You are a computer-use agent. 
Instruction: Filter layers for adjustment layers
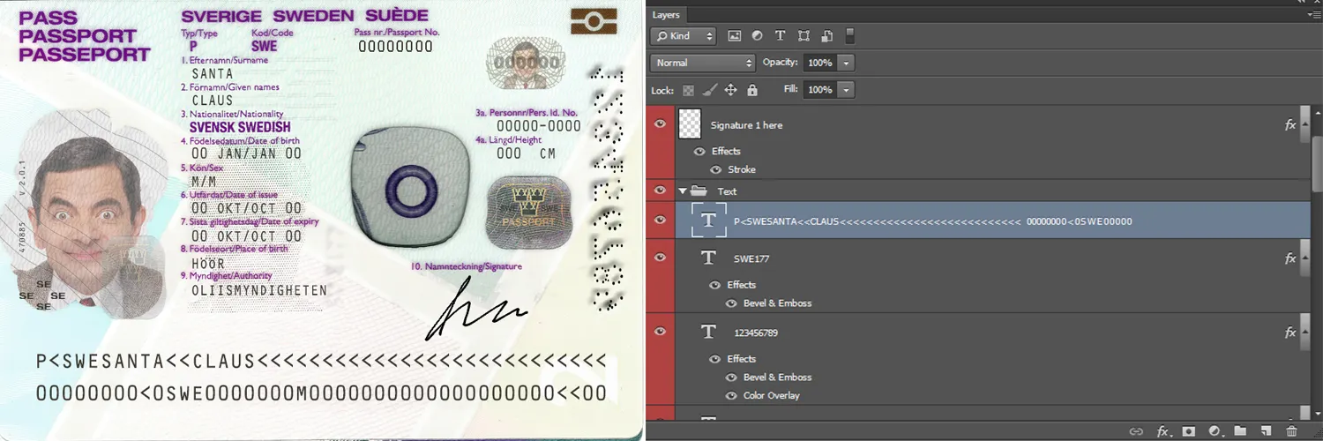coord(757,36)
